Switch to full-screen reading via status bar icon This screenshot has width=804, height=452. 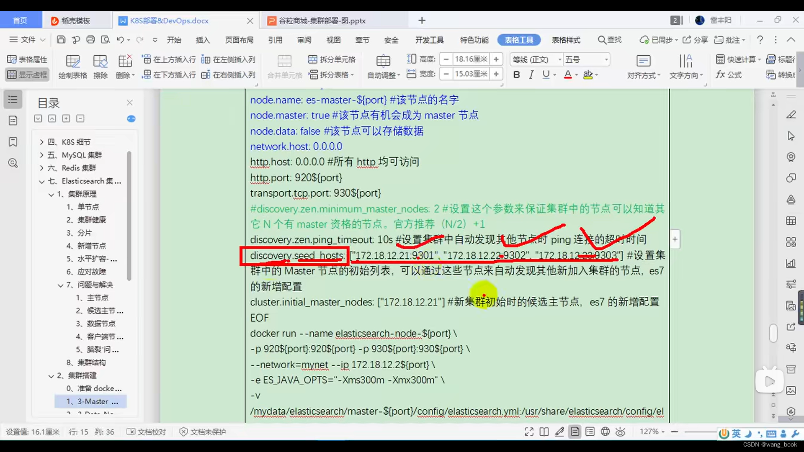[x=528, y=431]
